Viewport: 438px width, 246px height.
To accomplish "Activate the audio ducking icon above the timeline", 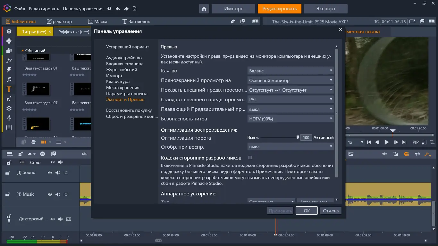I will 417,154.
